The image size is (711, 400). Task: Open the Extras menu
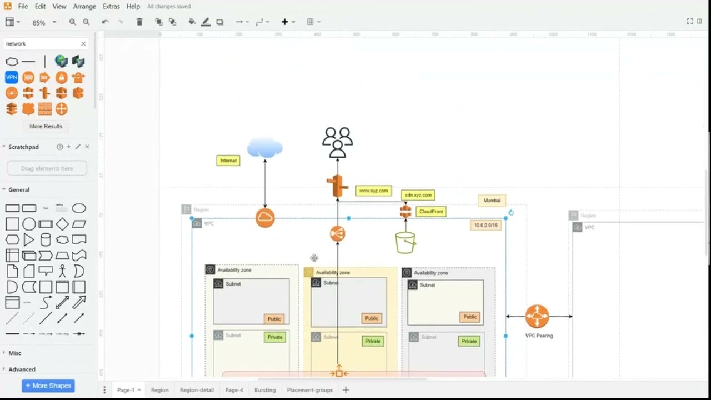coord(111,7)
